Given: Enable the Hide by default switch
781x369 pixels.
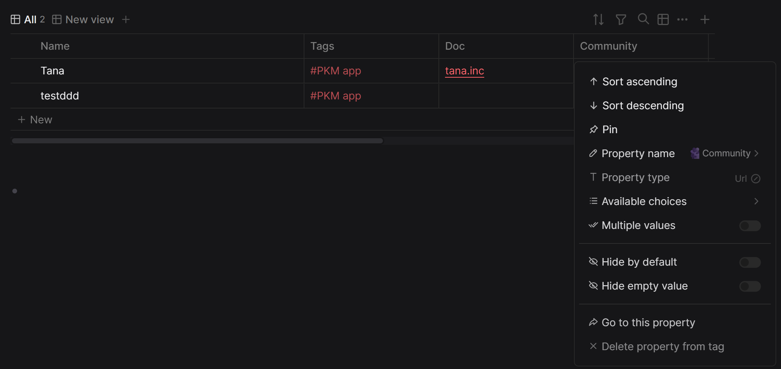Looking at the screenshot, I should pos(750,262).
